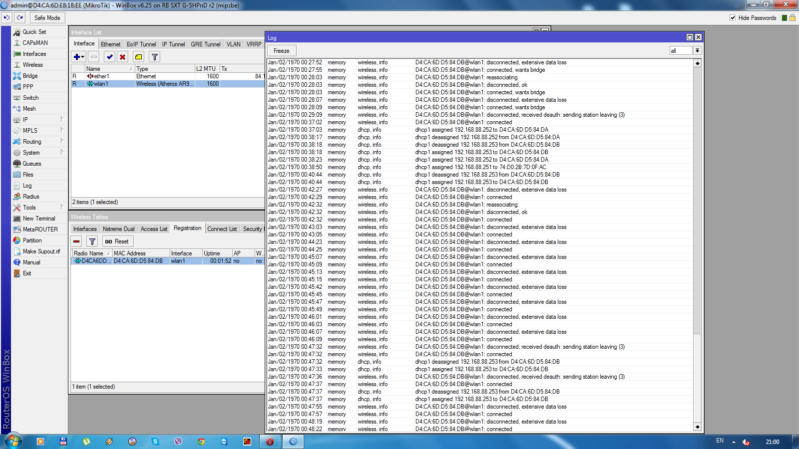Click the padlock icon beside Hide Passwords

[x=792, y=17]
